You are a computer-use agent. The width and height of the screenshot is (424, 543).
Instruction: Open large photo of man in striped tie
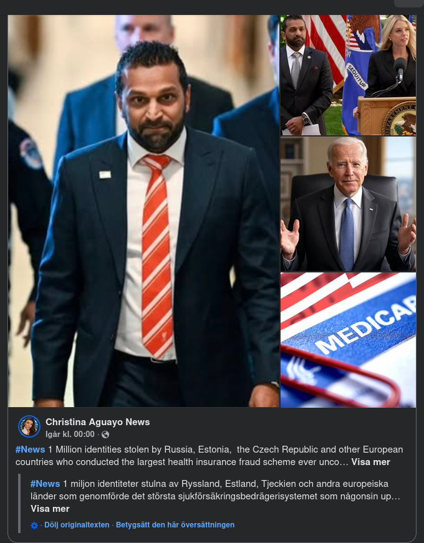point(144,211)
